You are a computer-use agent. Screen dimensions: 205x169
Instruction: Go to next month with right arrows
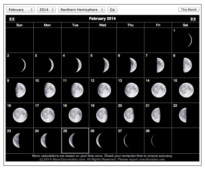tap(193, 19)
